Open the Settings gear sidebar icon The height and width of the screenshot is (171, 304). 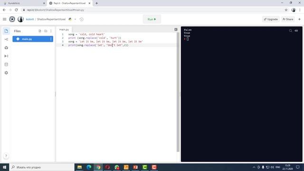pos(6,73)
